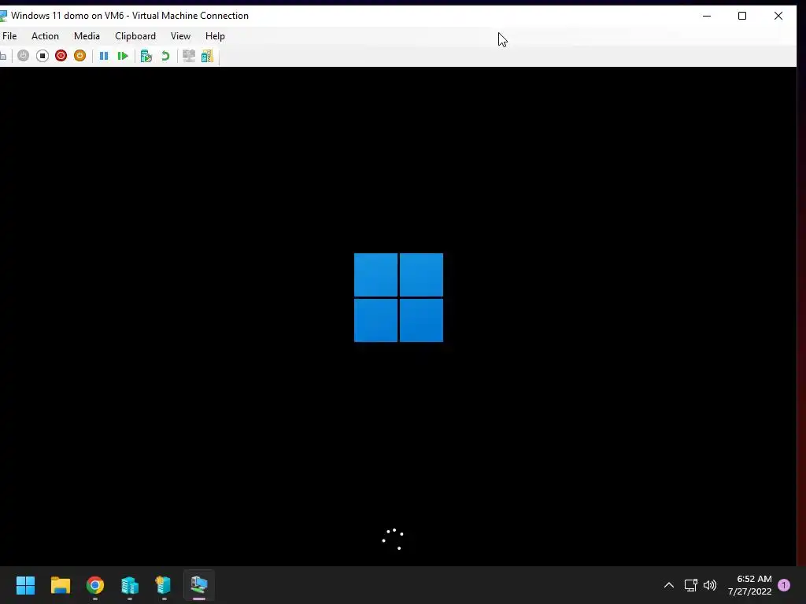Save VM state with the orange power icon
806x604 pixels.
coord(79,56)
